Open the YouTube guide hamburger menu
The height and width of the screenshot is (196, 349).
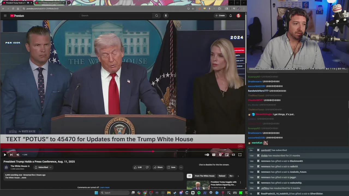coord(5,16)
